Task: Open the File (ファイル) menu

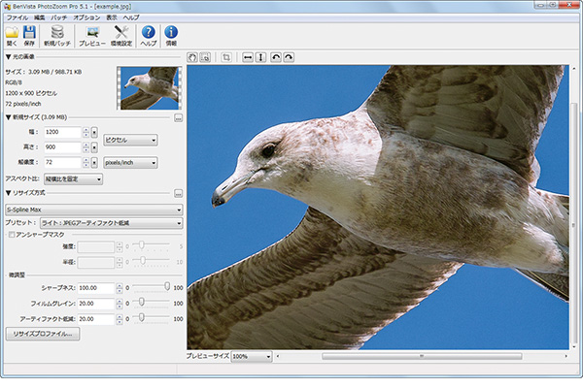Action: tap(17, 17)
